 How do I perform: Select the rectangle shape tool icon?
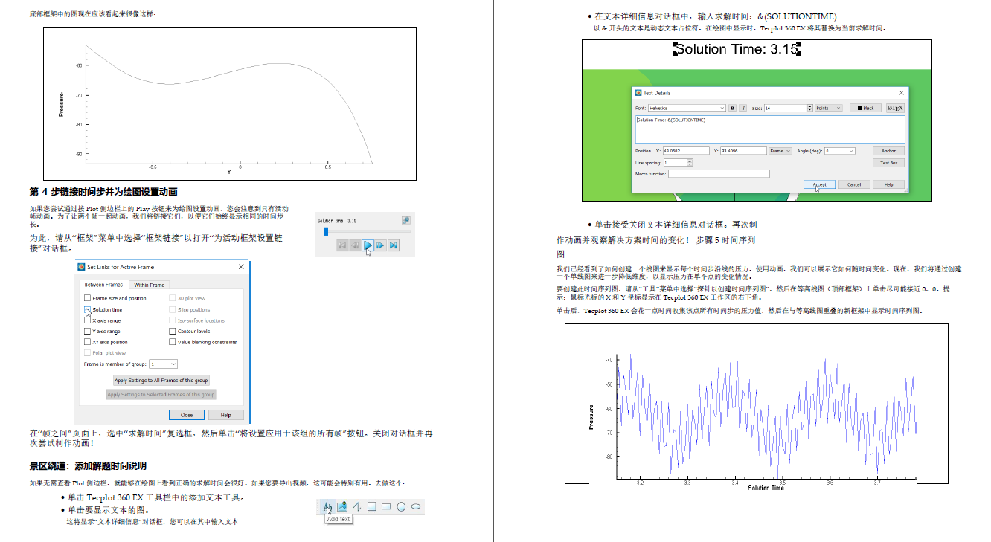coord(386,507)
